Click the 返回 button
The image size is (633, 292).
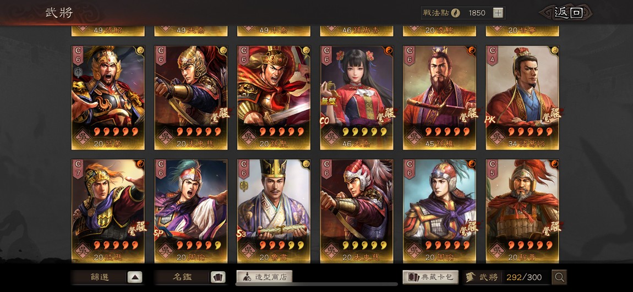point(567,13)
